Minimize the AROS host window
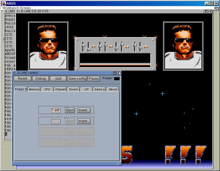Screen dimensions: 220x171 point(207,3)
